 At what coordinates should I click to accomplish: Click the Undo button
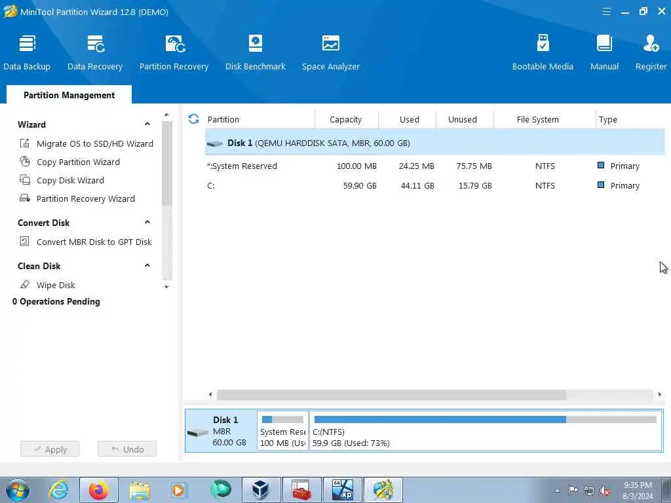coord(127,449)
